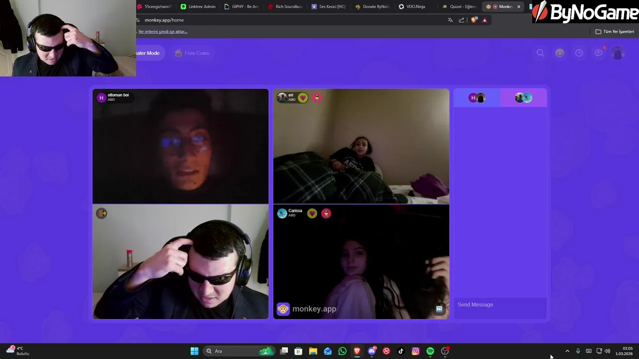
Task: Select Carissa's video tile
Action: (x=361, y=262)
